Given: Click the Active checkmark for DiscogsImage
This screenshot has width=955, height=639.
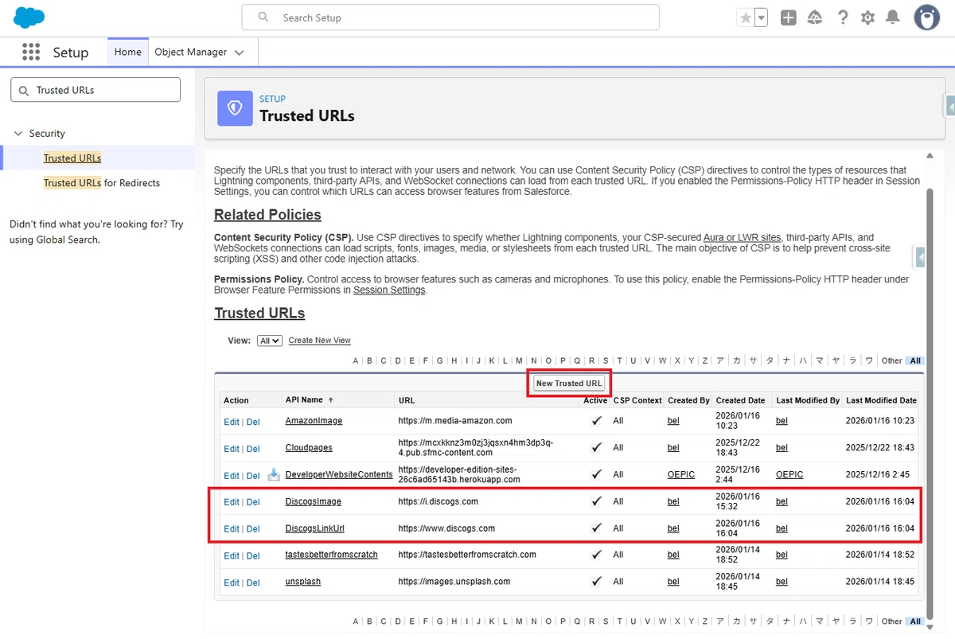Looking at the screenshot, I should point(596,501).
